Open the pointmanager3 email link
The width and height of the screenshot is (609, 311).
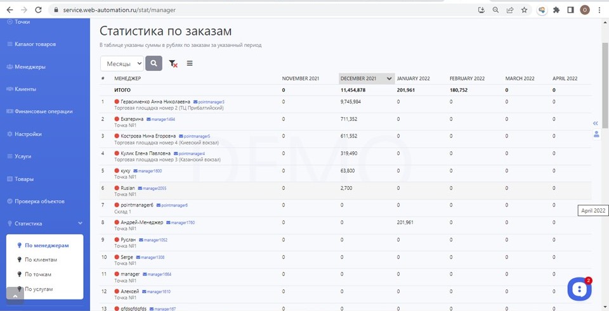coord(211,102)
